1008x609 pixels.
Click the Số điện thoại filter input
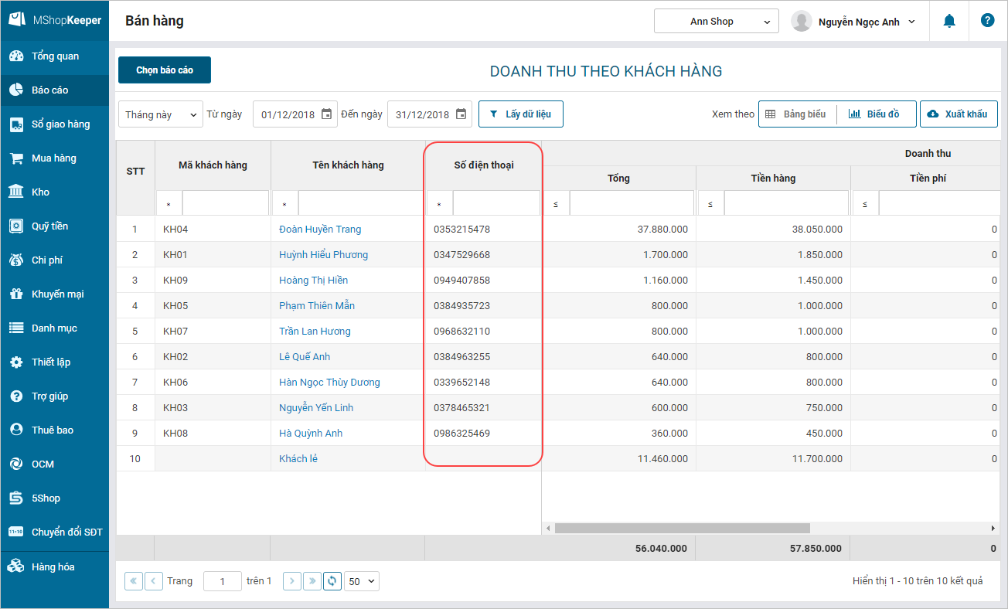pos(495,204)
